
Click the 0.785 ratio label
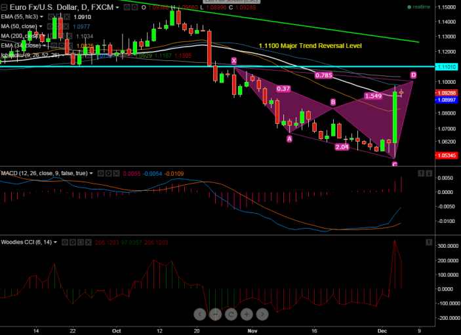pyautogui.click(x=324, y=75)
